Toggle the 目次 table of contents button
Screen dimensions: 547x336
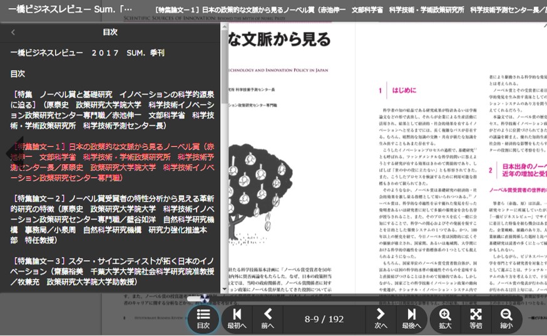tap(203, 319)
